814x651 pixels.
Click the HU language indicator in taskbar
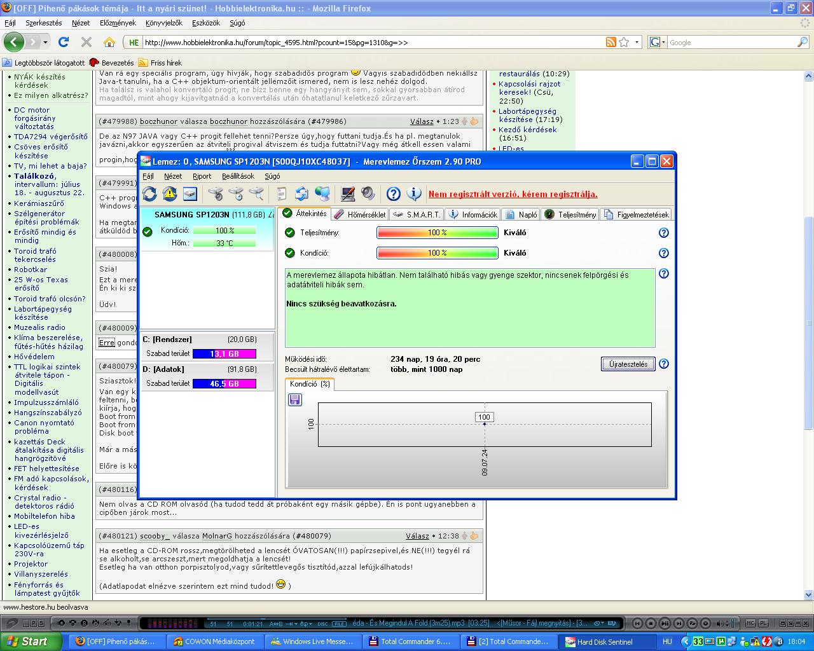point(667,641)
